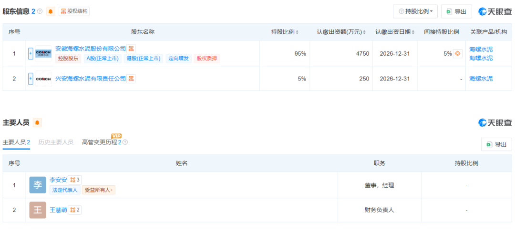Click the 控股股东 tag
Screen dimensions: 515x231
tap(68, 59)
